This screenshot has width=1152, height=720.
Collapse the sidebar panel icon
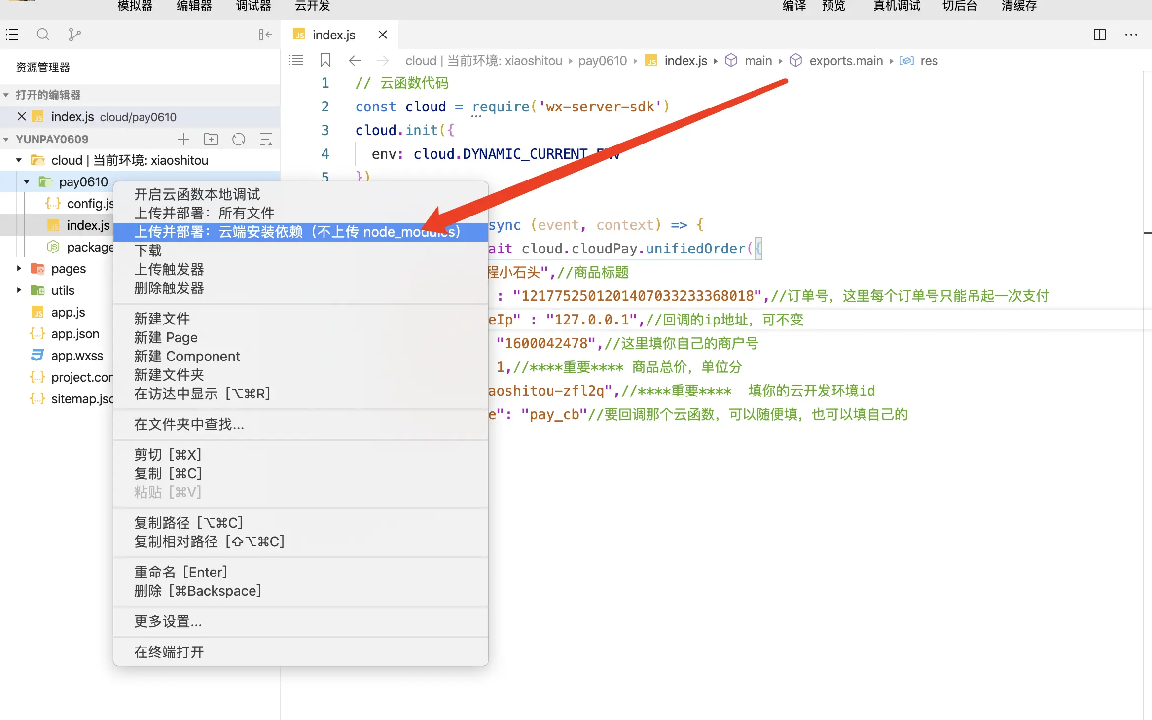pyautogui.click(x=265, y=35)
